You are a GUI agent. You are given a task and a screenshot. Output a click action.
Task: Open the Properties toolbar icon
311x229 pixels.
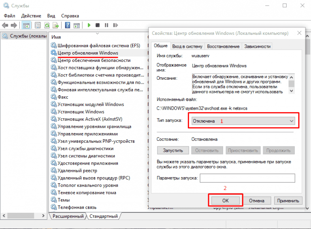coord(38,25)
